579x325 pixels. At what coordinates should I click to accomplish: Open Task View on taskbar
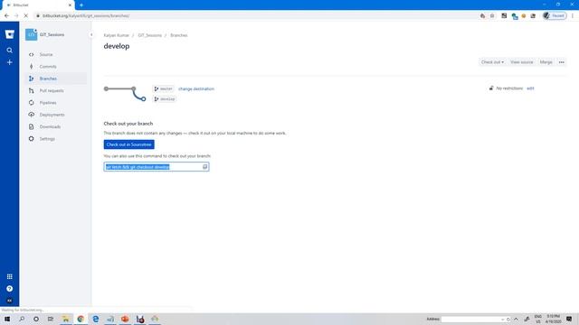coord(51,319)
